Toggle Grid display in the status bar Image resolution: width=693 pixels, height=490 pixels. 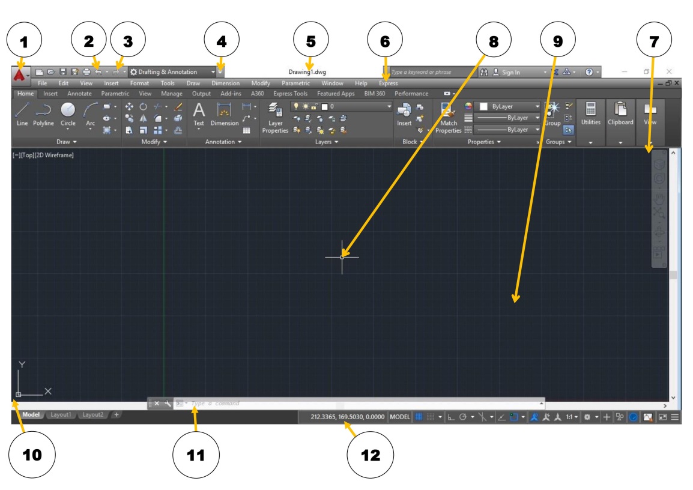point(418,418)
